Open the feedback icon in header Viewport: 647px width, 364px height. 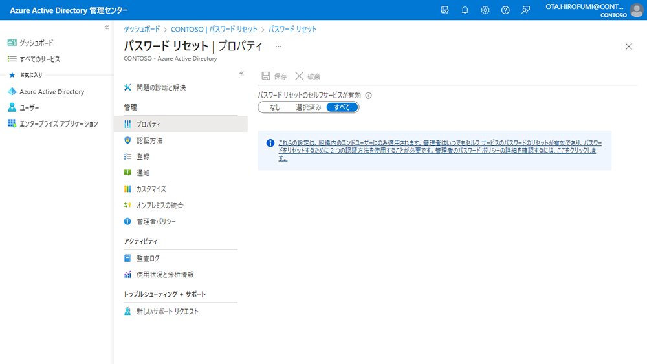coord(525,10)
